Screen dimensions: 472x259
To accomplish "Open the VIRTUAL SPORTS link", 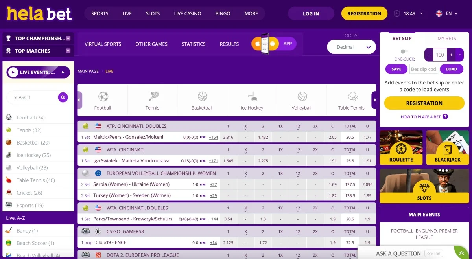I will click(103, 44).
